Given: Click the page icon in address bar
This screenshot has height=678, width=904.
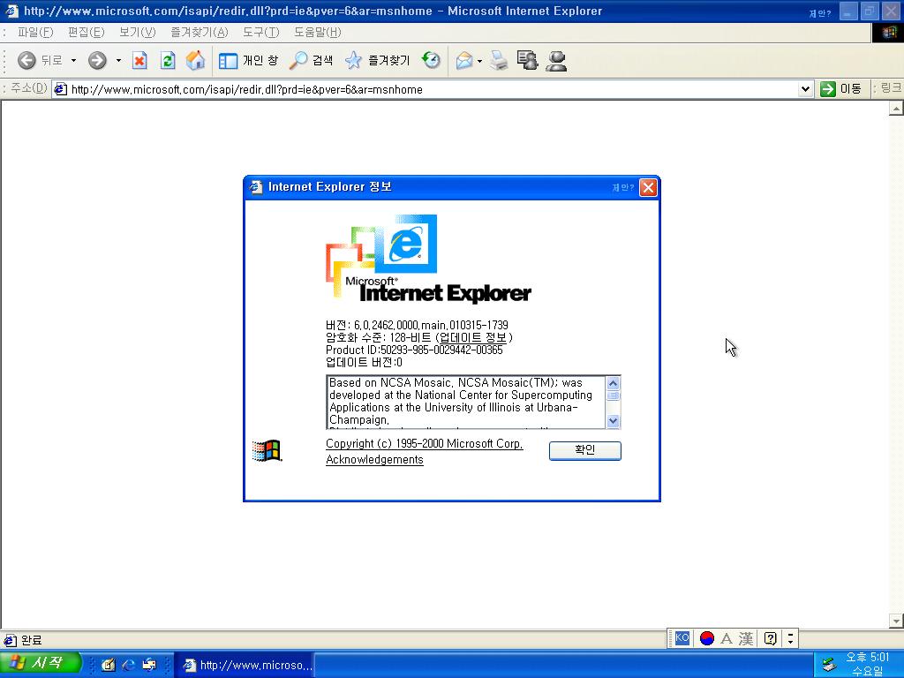Looking at the screenshot, I should 61,89.
